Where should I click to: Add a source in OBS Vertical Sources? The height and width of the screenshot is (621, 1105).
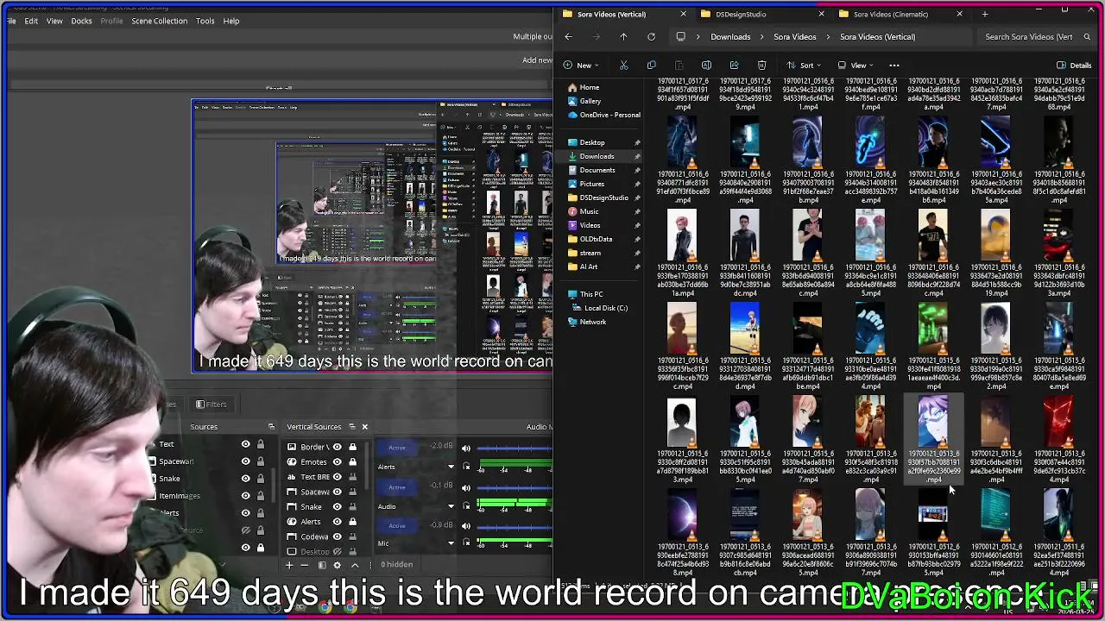(x=289, y=565)
